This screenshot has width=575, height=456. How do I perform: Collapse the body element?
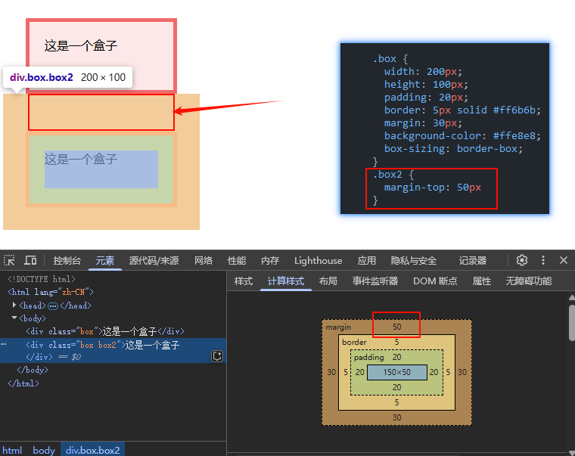14,318
